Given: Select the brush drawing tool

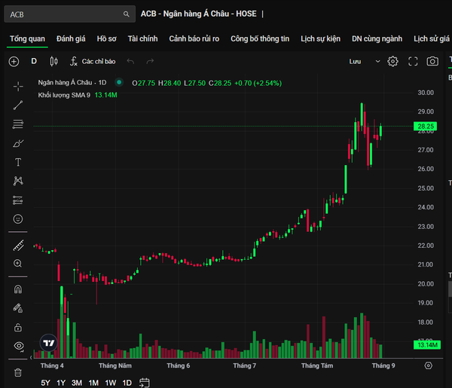Looking at the screenshot, I should [18, 143].
